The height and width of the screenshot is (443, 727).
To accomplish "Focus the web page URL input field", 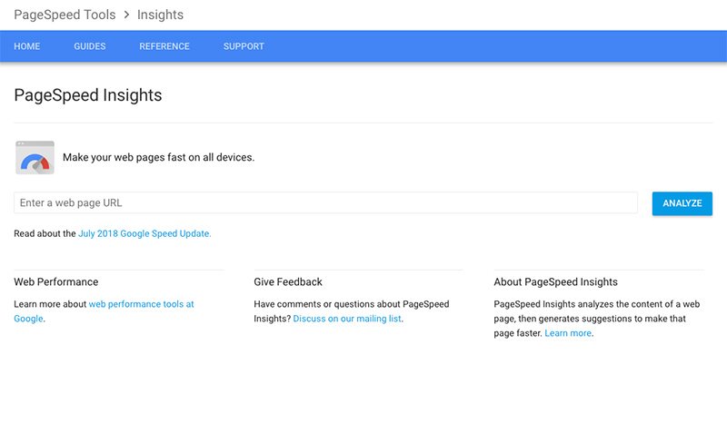I will click(325, 203).
